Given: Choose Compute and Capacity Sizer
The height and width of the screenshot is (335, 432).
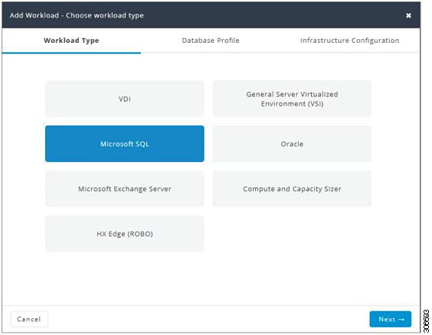Looking at the screenshot, I should click(292, 189).
